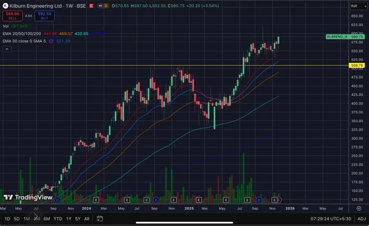Click the 489.57 orange EMA value

click(66, 34)
